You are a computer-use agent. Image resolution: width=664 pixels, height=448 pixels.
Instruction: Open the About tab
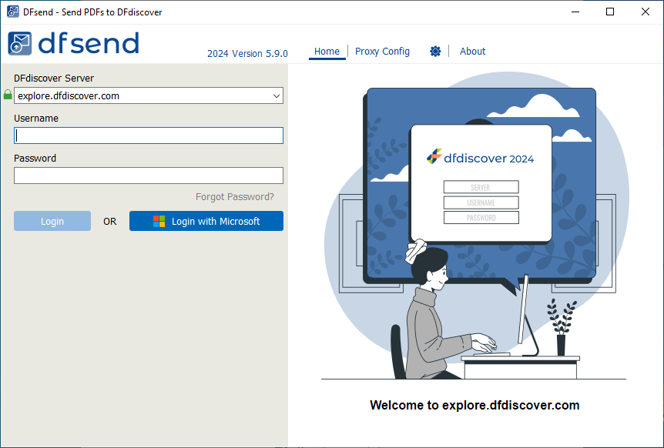coord(473,51)
